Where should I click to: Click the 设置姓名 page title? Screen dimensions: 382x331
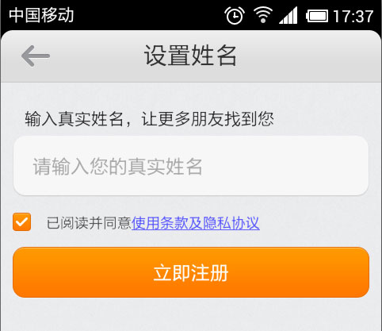(190, 56)
